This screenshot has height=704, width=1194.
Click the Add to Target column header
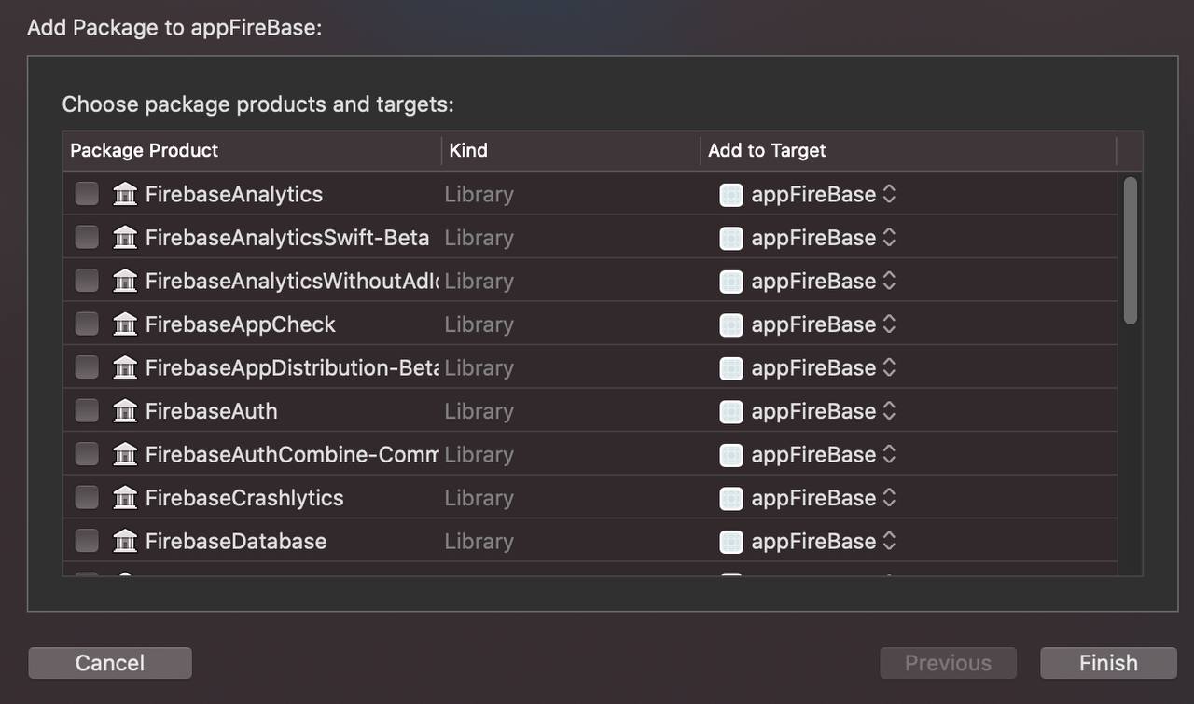(908, 150)
